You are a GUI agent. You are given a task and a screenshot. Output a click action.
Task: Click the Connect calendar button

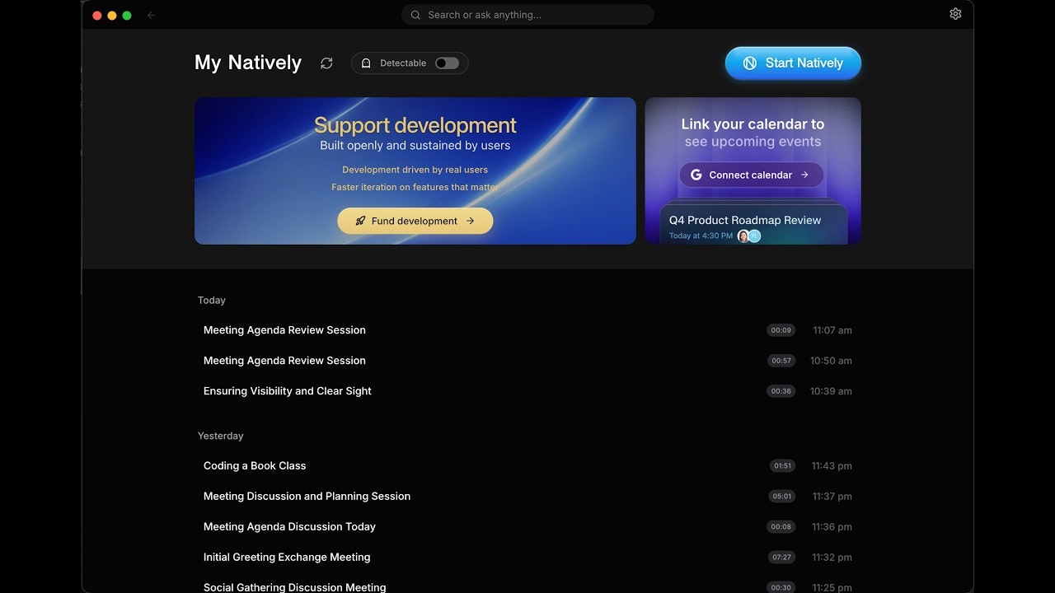click(x=751, y=175)
